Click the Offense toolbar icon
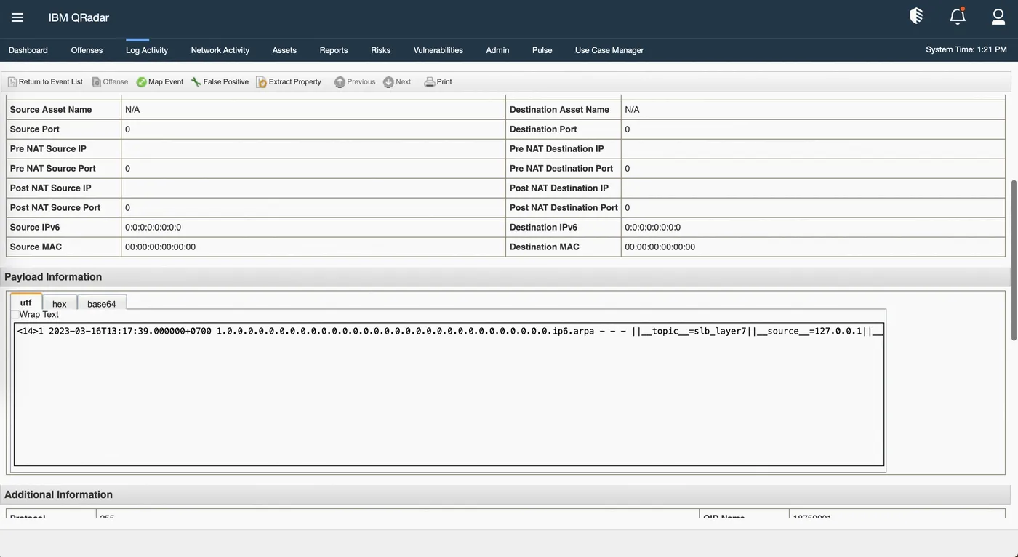 click(x=96, y=82)
